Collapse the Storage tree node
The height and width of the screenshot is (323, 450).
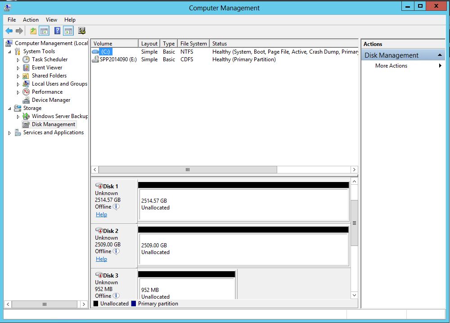10,109
